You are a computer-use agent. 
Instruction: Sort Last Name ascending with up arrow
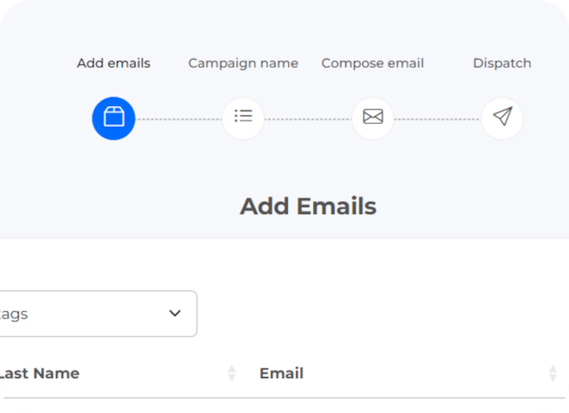coord(232,368)
